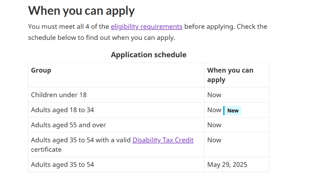Click 'Now' in the Disability Tax Credit row

214,140
